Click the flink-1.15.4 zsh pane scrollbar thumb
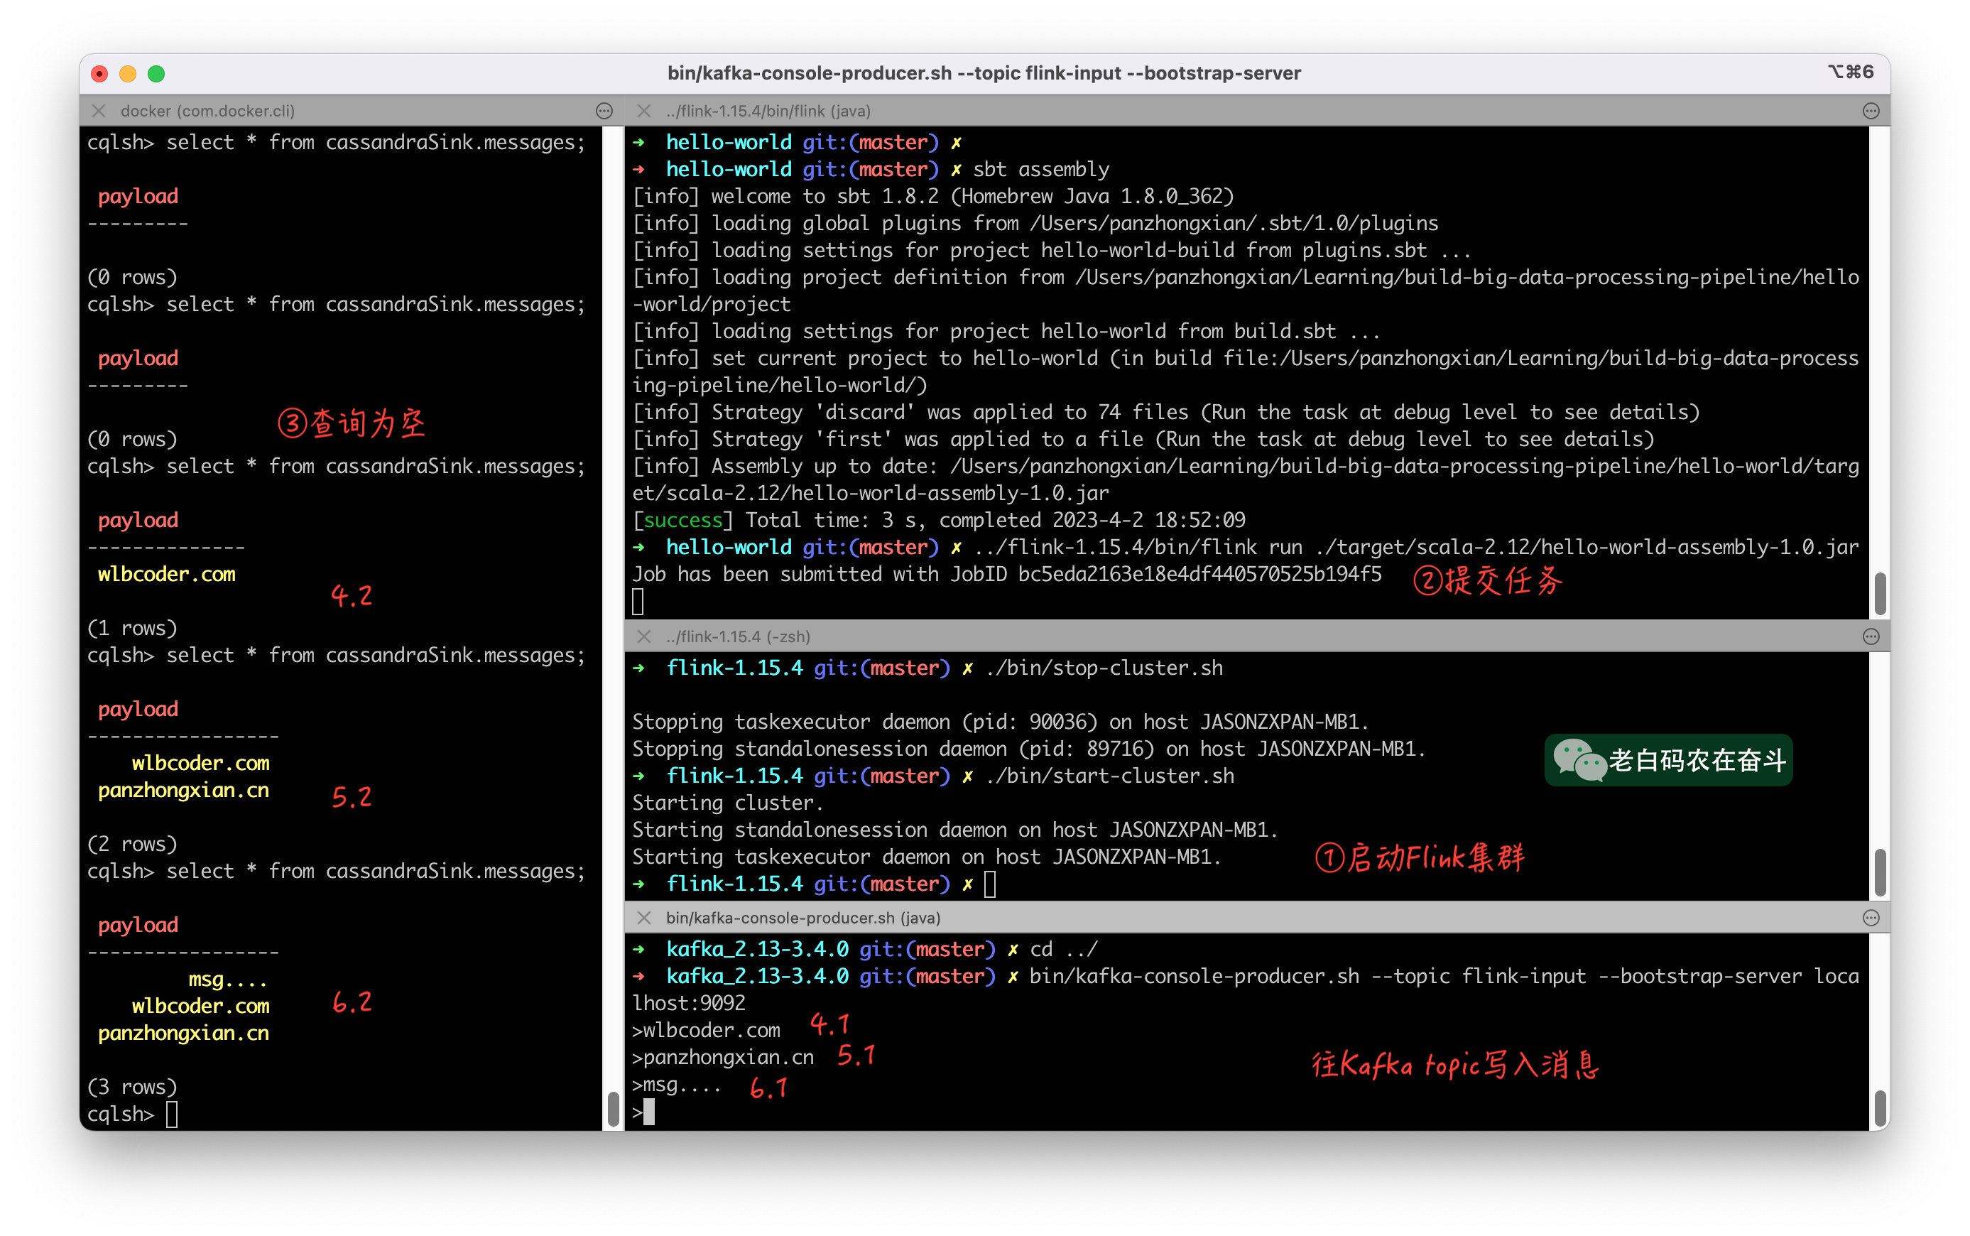Screen dimensions: 1970x1236 point(1880,872)
